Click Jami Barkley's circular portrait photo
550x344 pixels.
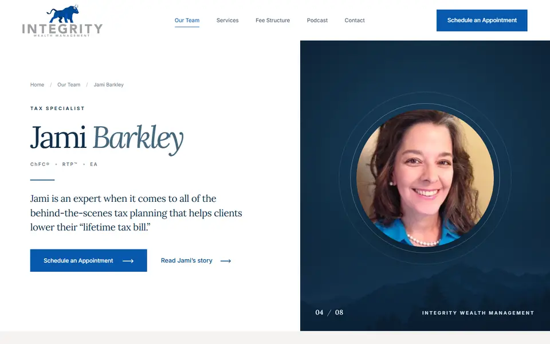pos(425,178)
